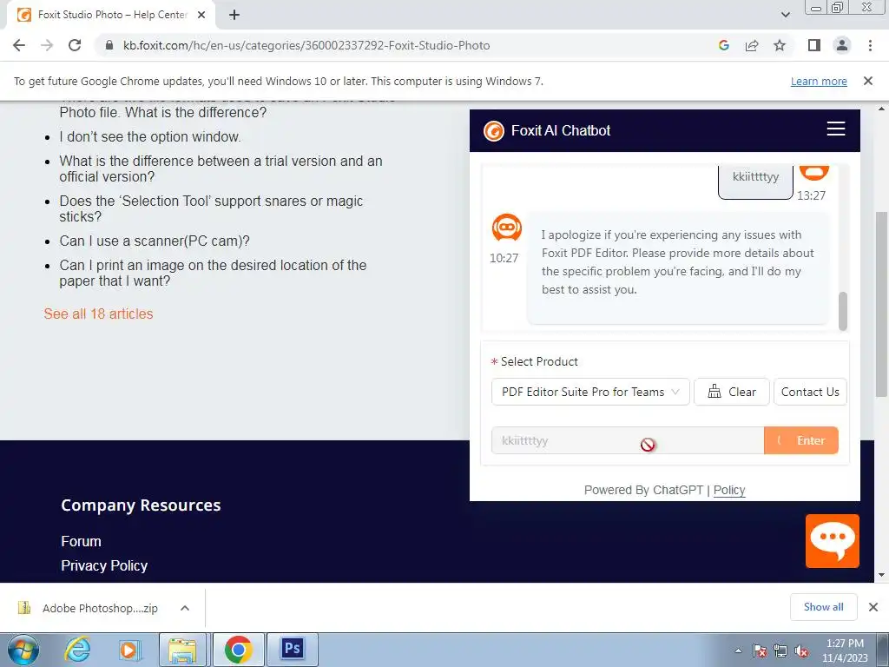Click the taskbar clock showing 1:27 PM
Image resolution: width=889 pixels, height=667 pixels.
click(x=845, y=650)
